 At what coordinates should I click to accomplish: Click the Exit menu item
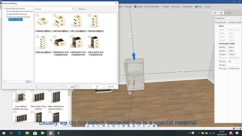[208, 7]
